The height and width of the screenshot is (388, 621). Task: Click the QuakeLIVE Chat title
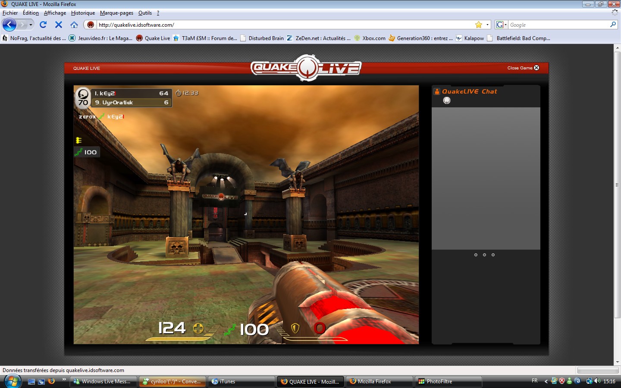469,91
